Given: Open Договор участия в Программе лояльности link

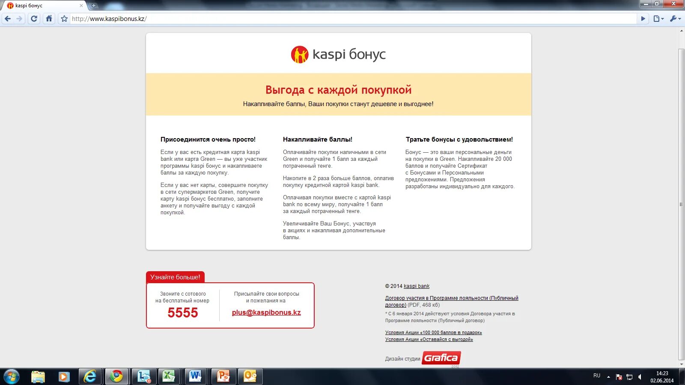Looking at the screenshot, I should tap(452, 302).
